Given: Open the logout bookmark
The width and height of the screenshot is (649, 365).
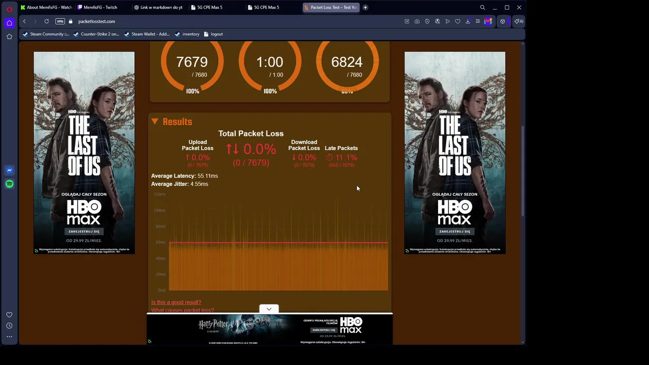Looking at the screenshot, I should (x=213, y=34).
